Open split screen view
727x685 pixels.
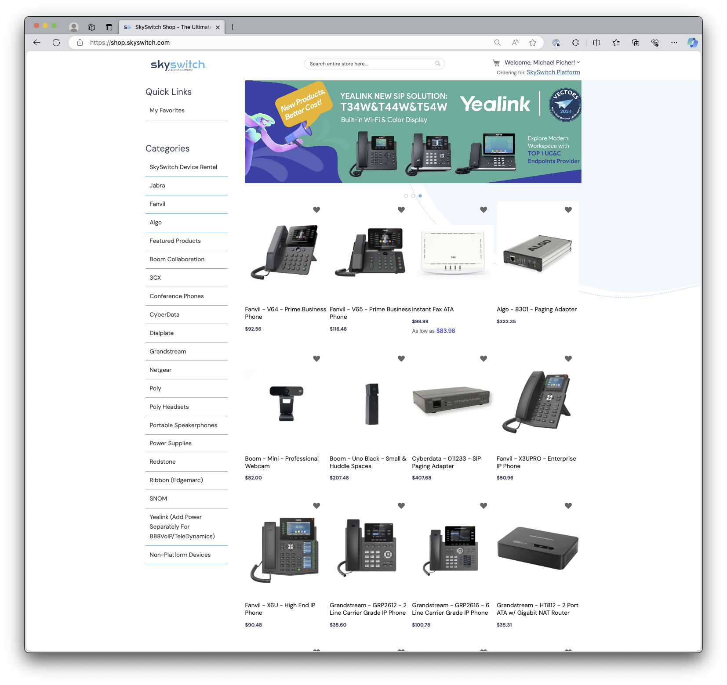point(596,43)
